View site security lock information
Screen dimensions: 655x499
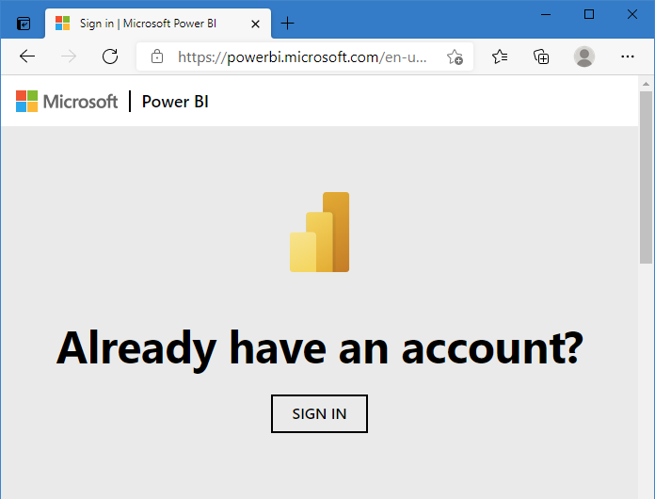[x=157, y=56]
